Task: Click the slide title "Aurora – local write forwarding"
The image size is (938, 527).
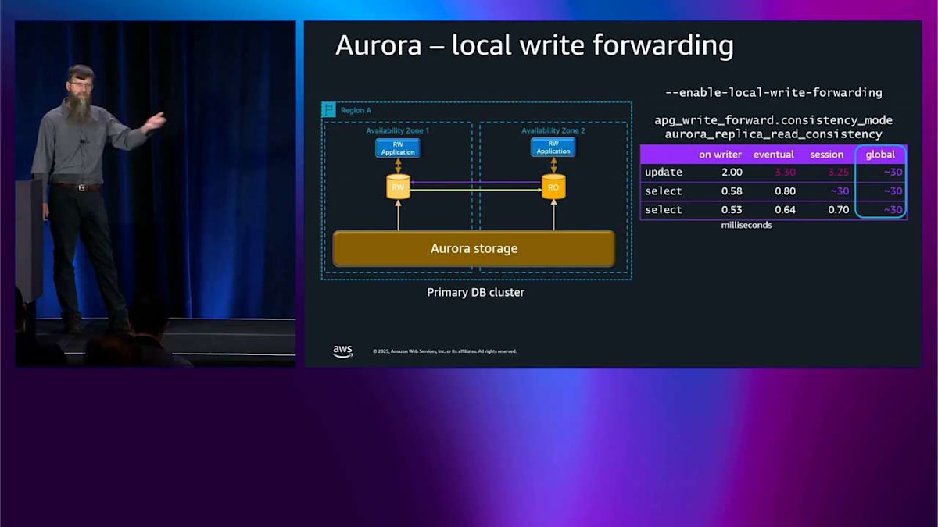Action: pyautogui.click(x=534, y=45)
